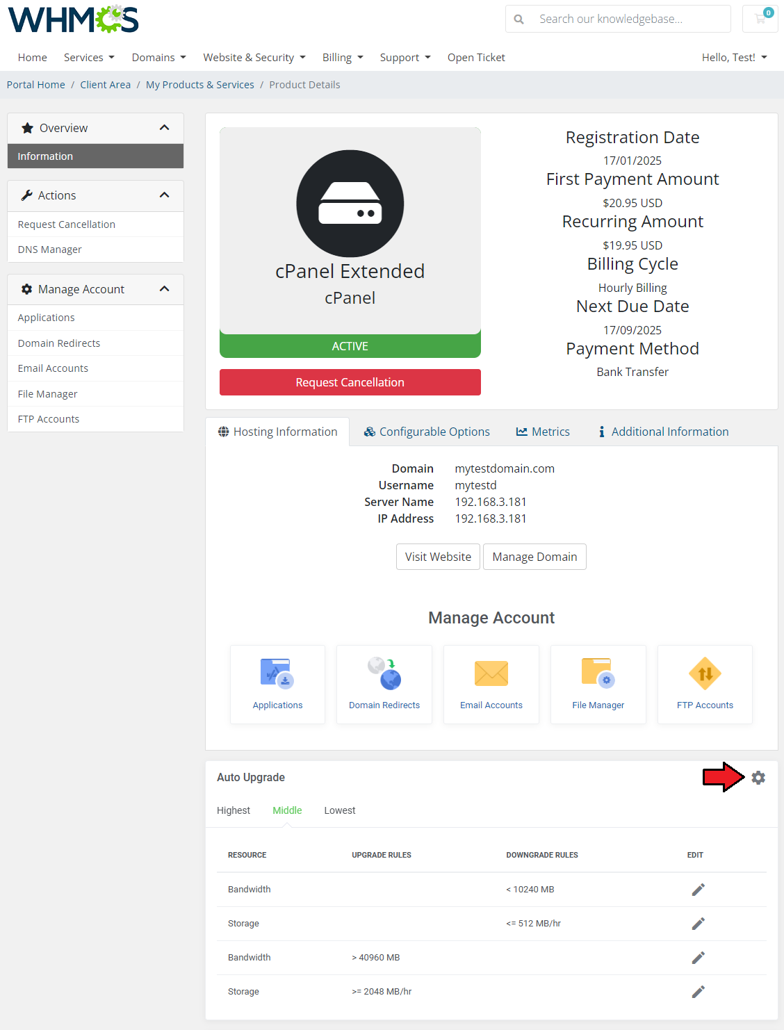Collapse the Overview sidebar panel chevron
Screen dimensions: 784x1030
165,128
